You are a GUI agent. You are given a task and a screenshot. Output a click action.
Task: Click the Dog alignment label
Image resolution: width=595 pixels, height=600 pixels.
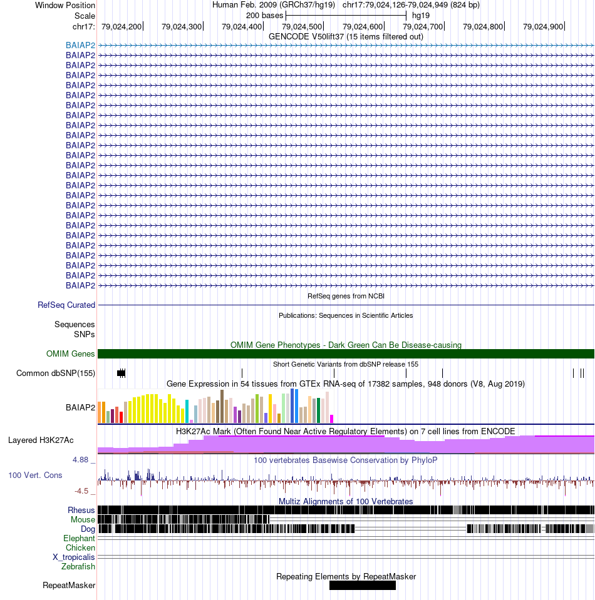click(88, 529)
